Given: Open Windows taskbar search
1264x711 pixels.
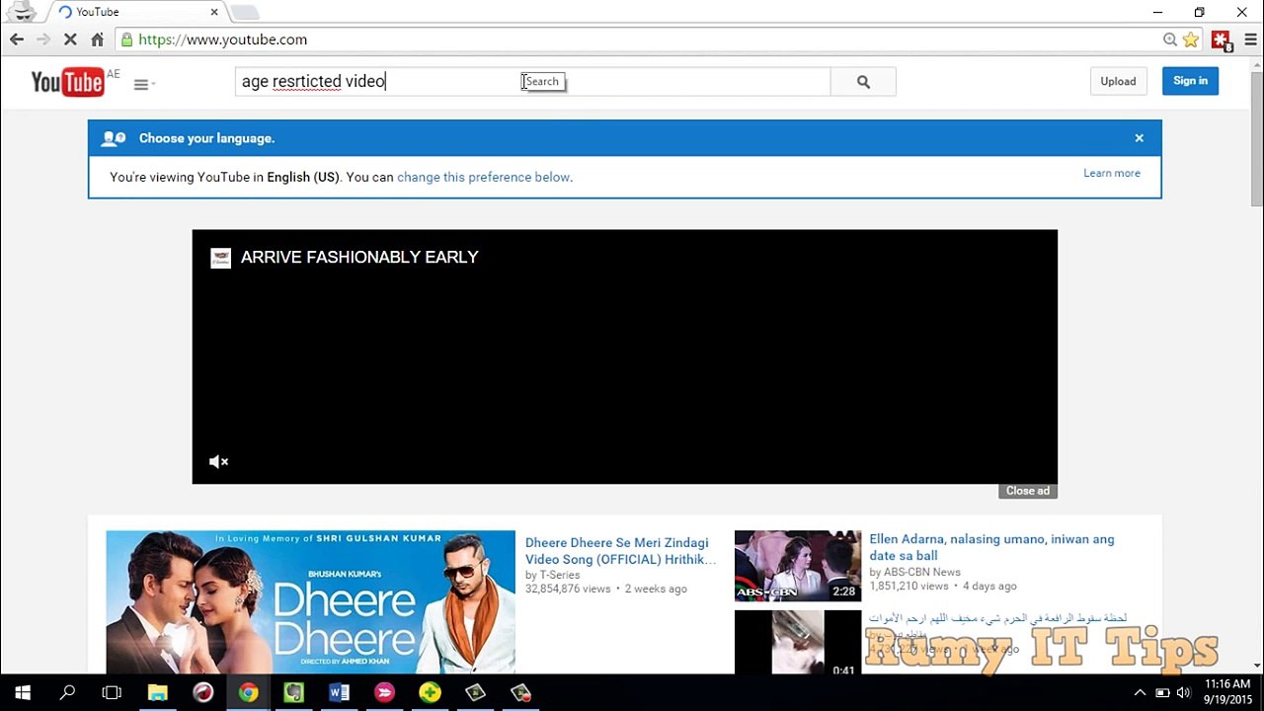Looking at the screenshot, I should tap(67, 692).
